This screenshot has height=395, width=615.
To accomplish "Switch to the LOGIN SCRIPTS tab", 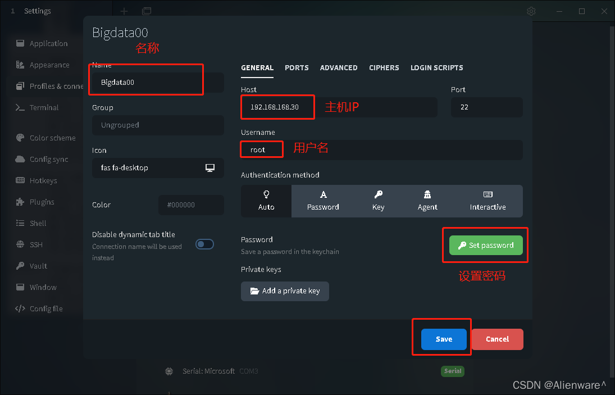I will pyautogui.click(x=437, y=68).
